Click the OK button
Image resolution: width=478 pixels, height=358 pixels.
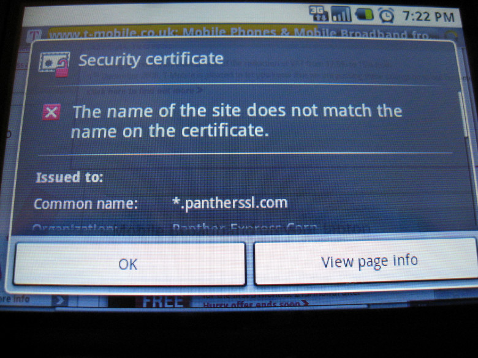(x=129, y=264)
